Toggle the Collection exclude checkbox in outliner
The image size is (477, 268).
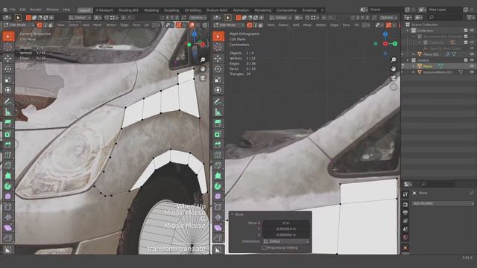[x=466, y=31]
